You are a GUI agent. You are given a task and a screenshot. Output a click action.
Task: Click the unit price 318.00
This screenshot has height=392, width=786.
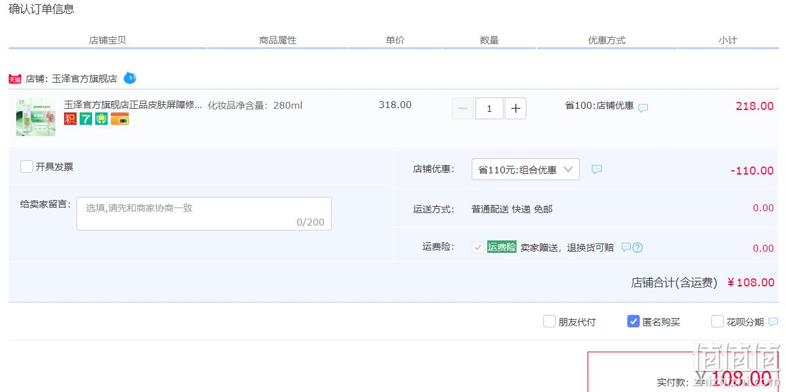(x=395, y=105)
